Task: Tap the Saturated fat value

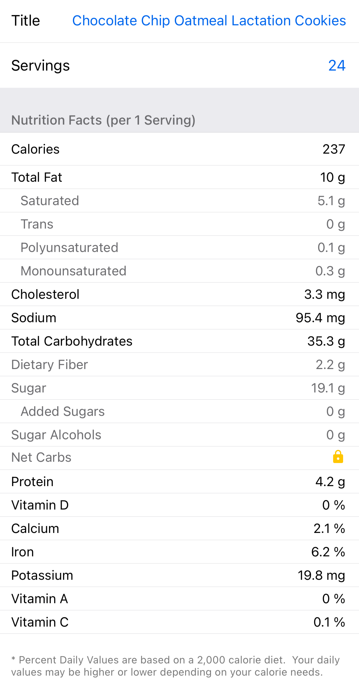Action: click(331, 201)
